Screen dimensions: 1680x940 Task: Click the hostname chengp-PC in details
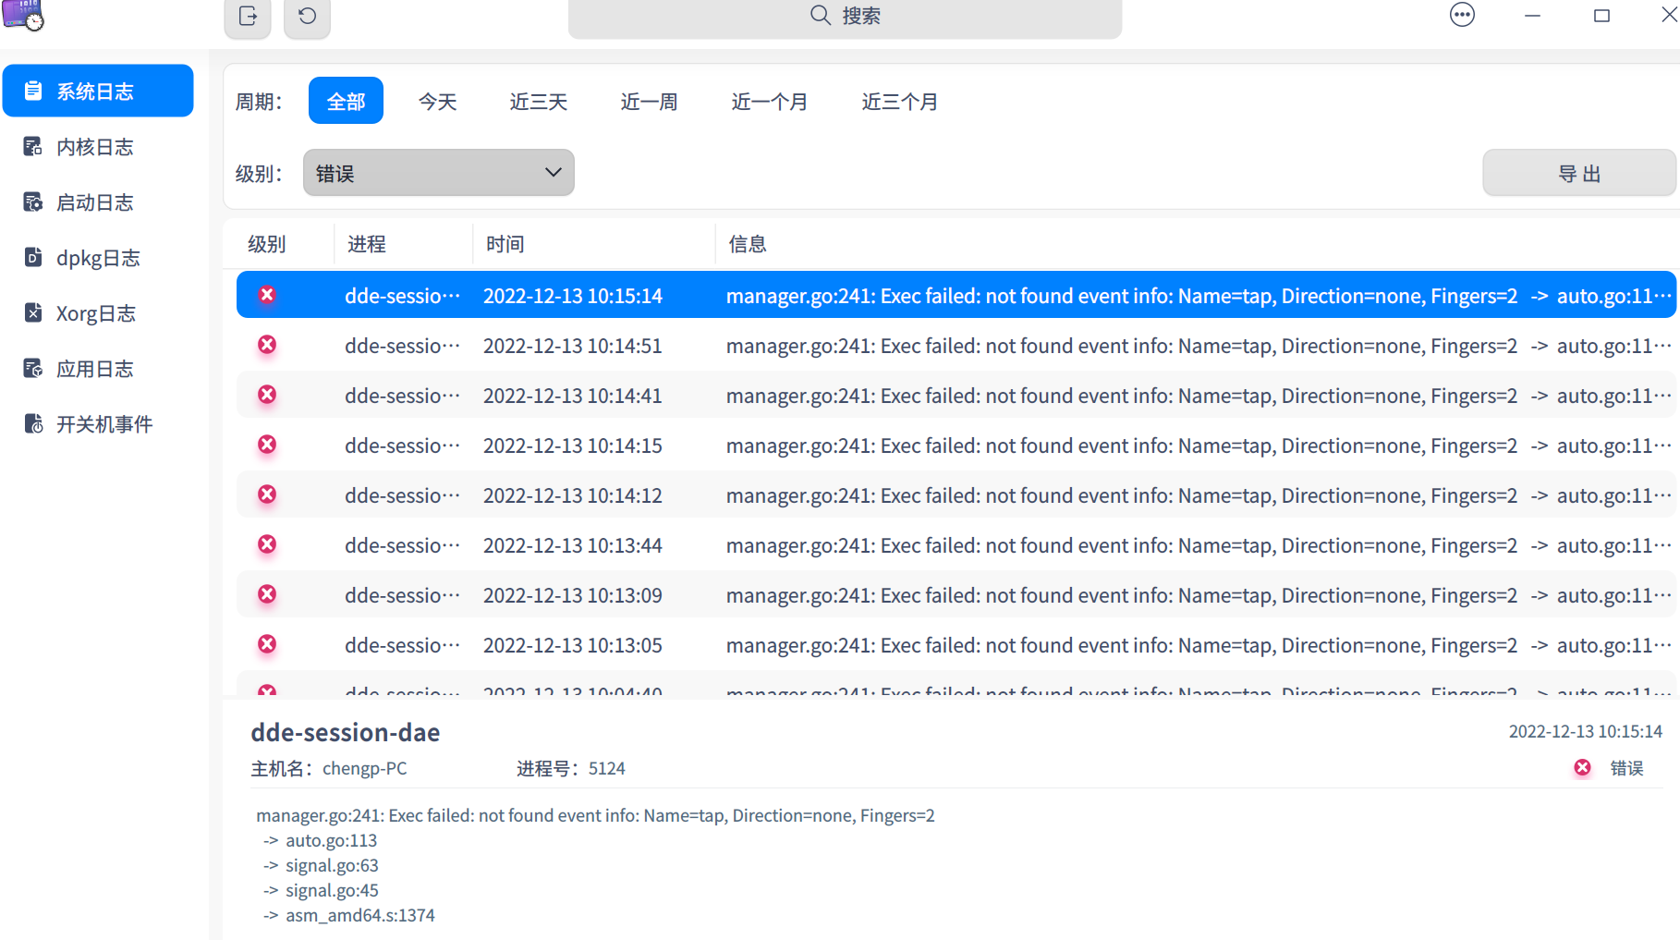(365, 769)
